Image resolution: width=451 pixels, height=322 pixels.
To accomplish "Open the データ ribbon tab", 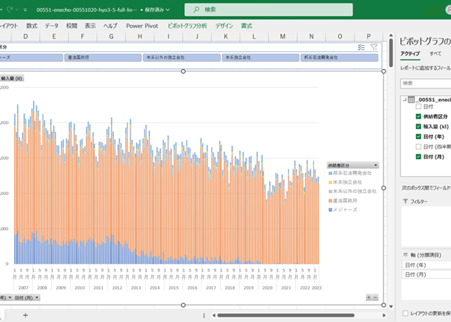I will 52,26.
